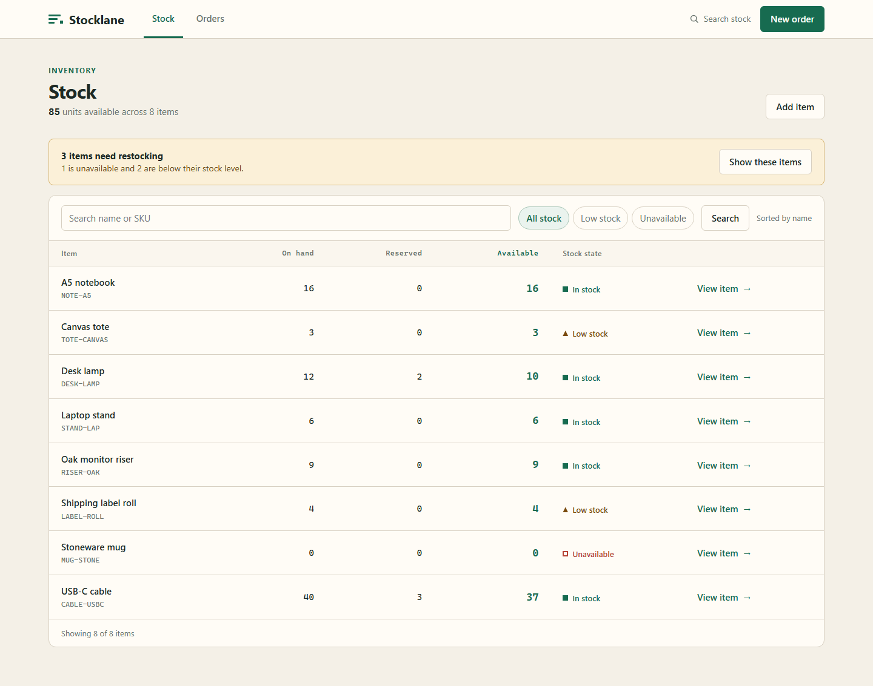Switch to the Orders tab
Viewport: 873px width, 686px height.
tap(210, 19)
